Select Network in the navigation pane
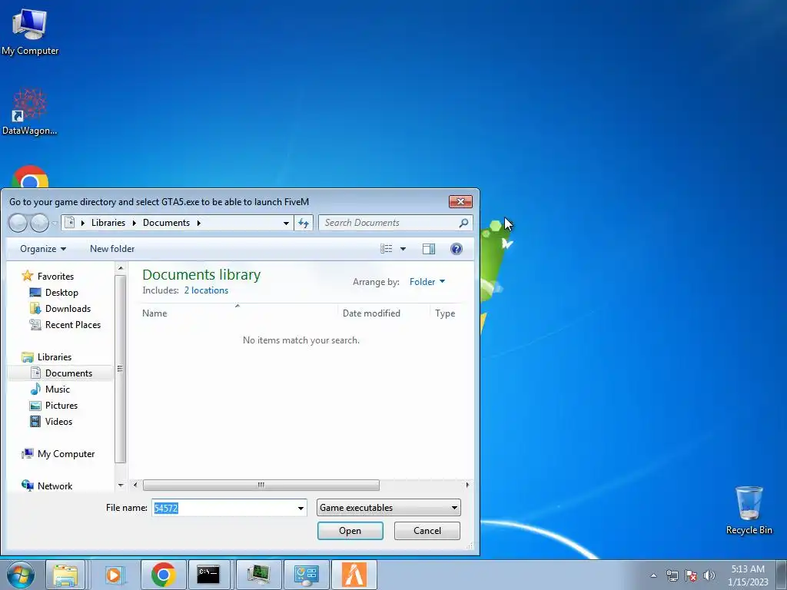This screenshot has height=590, width=787. (x=55, y=486)
